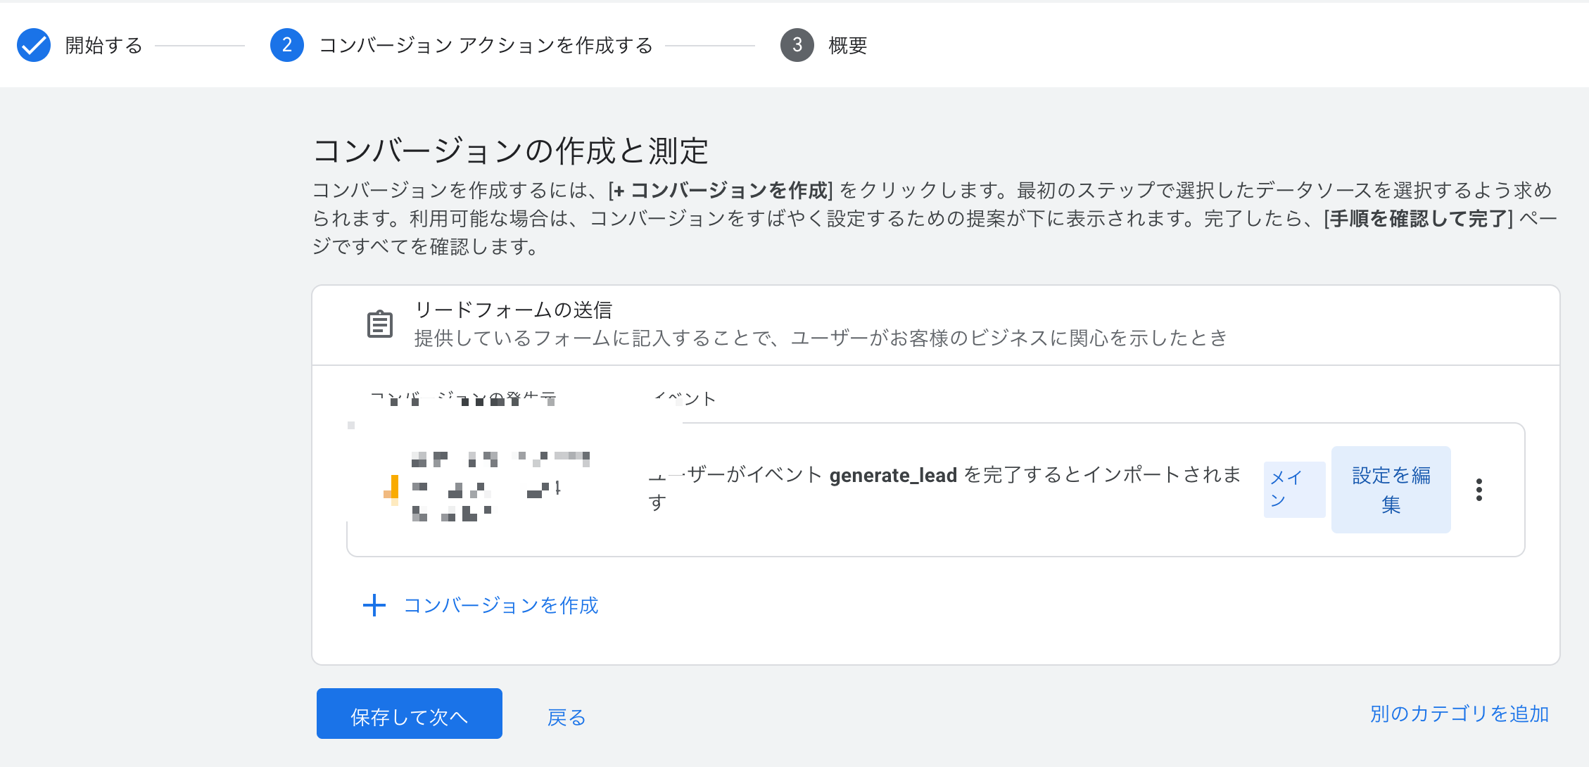The height and width of the screenshot is (767, 1589).
Task: Click the コンバージョンを作成 link text
Action: point(501,605)
